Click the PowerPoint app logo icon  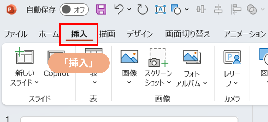(11, 10)
